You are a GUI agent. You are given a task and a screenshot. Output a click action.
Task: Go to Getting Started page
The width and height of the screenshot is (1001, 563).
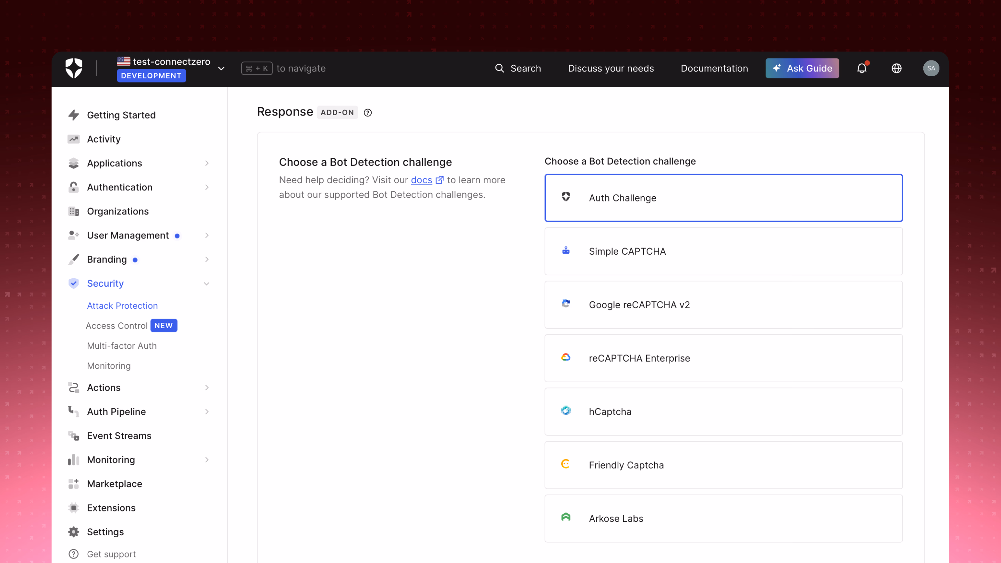[121, 115]
